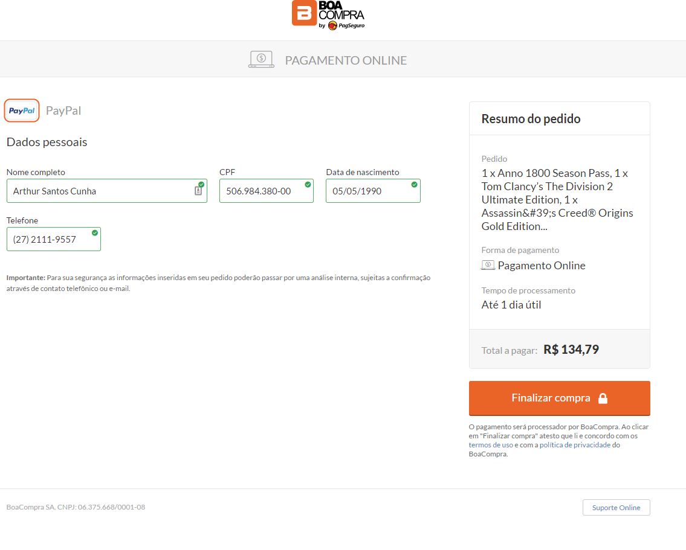Click the CPF label above the field
The width and height of the screenshot is (686, 550).
[227, 172]
